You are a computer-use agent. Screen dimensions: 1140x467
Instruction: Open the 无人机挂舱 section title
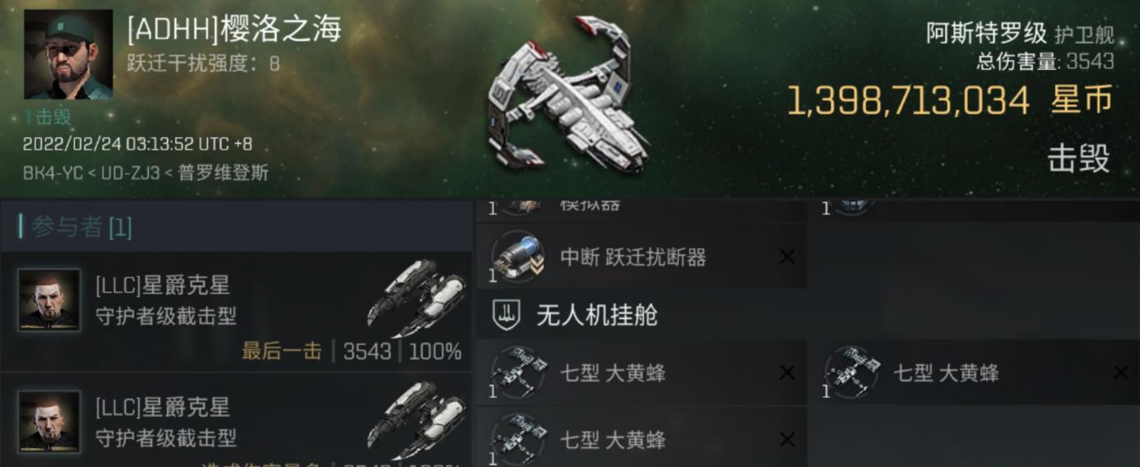(x=597, y=314)
